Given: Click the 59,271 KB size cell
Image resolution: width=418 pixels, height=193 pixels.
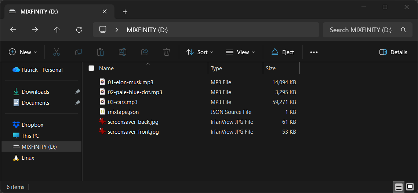Looking at the screenshot, I should pyautogui.click(x=284, y=102).
